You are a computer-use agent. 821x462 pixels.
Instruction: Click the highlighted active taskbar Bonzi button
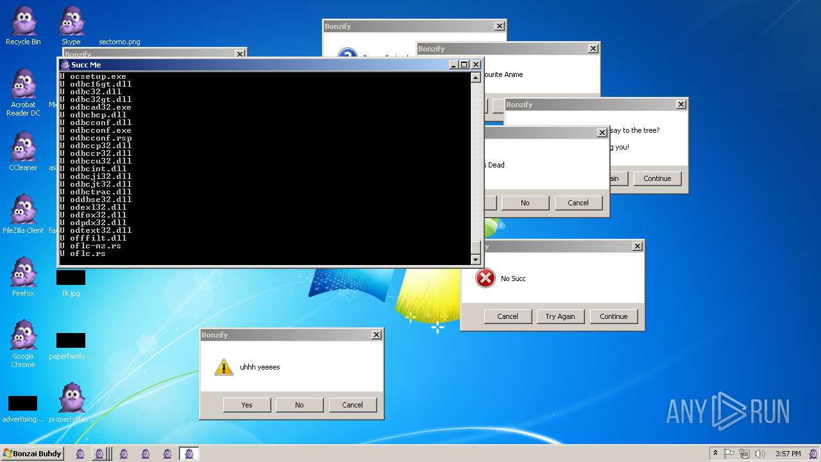189,454
